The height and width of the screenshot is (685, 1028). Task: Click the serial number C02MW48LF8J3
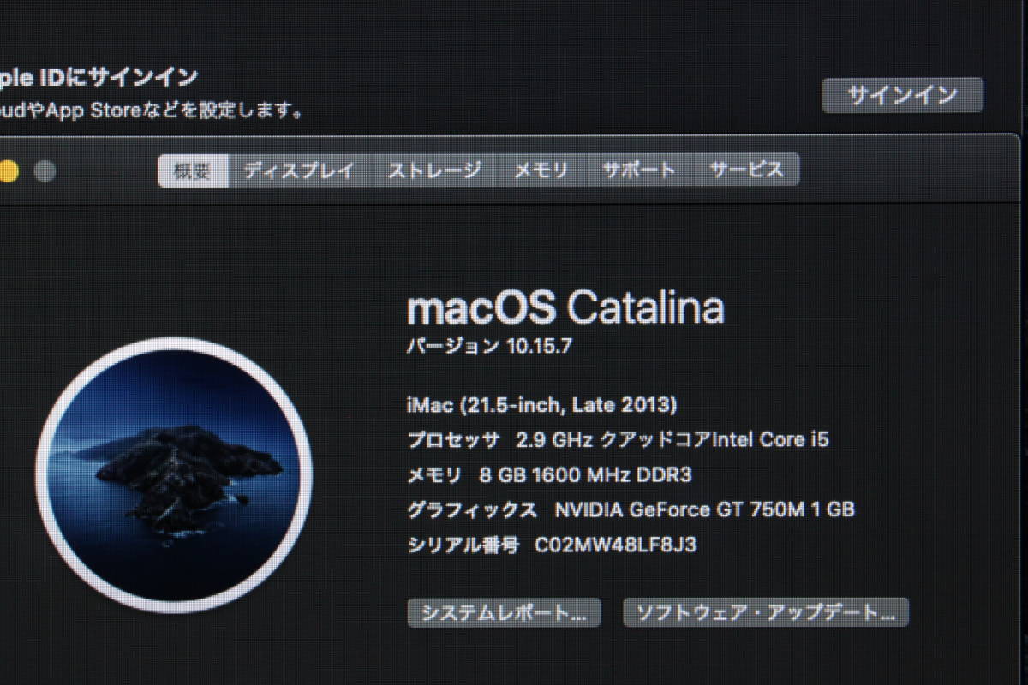pyautogui.click(x=615, y=545)
